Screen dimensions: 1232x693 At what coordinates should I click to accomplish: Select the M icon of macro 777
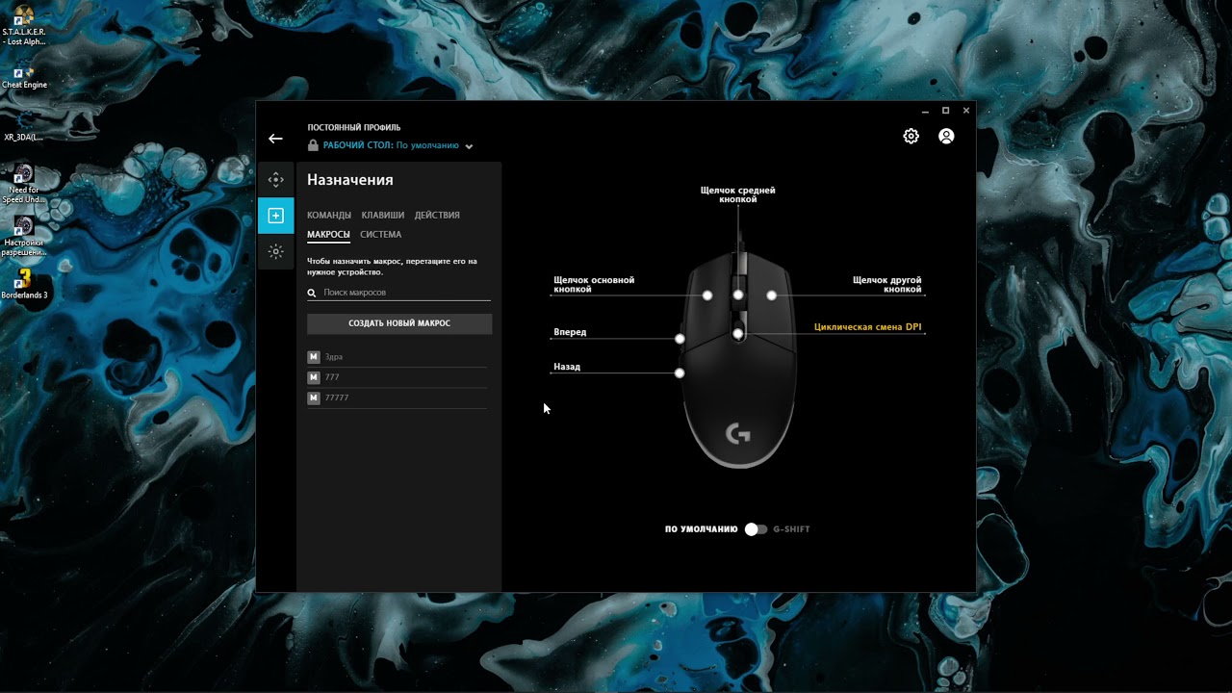click(x=313, y=377)
